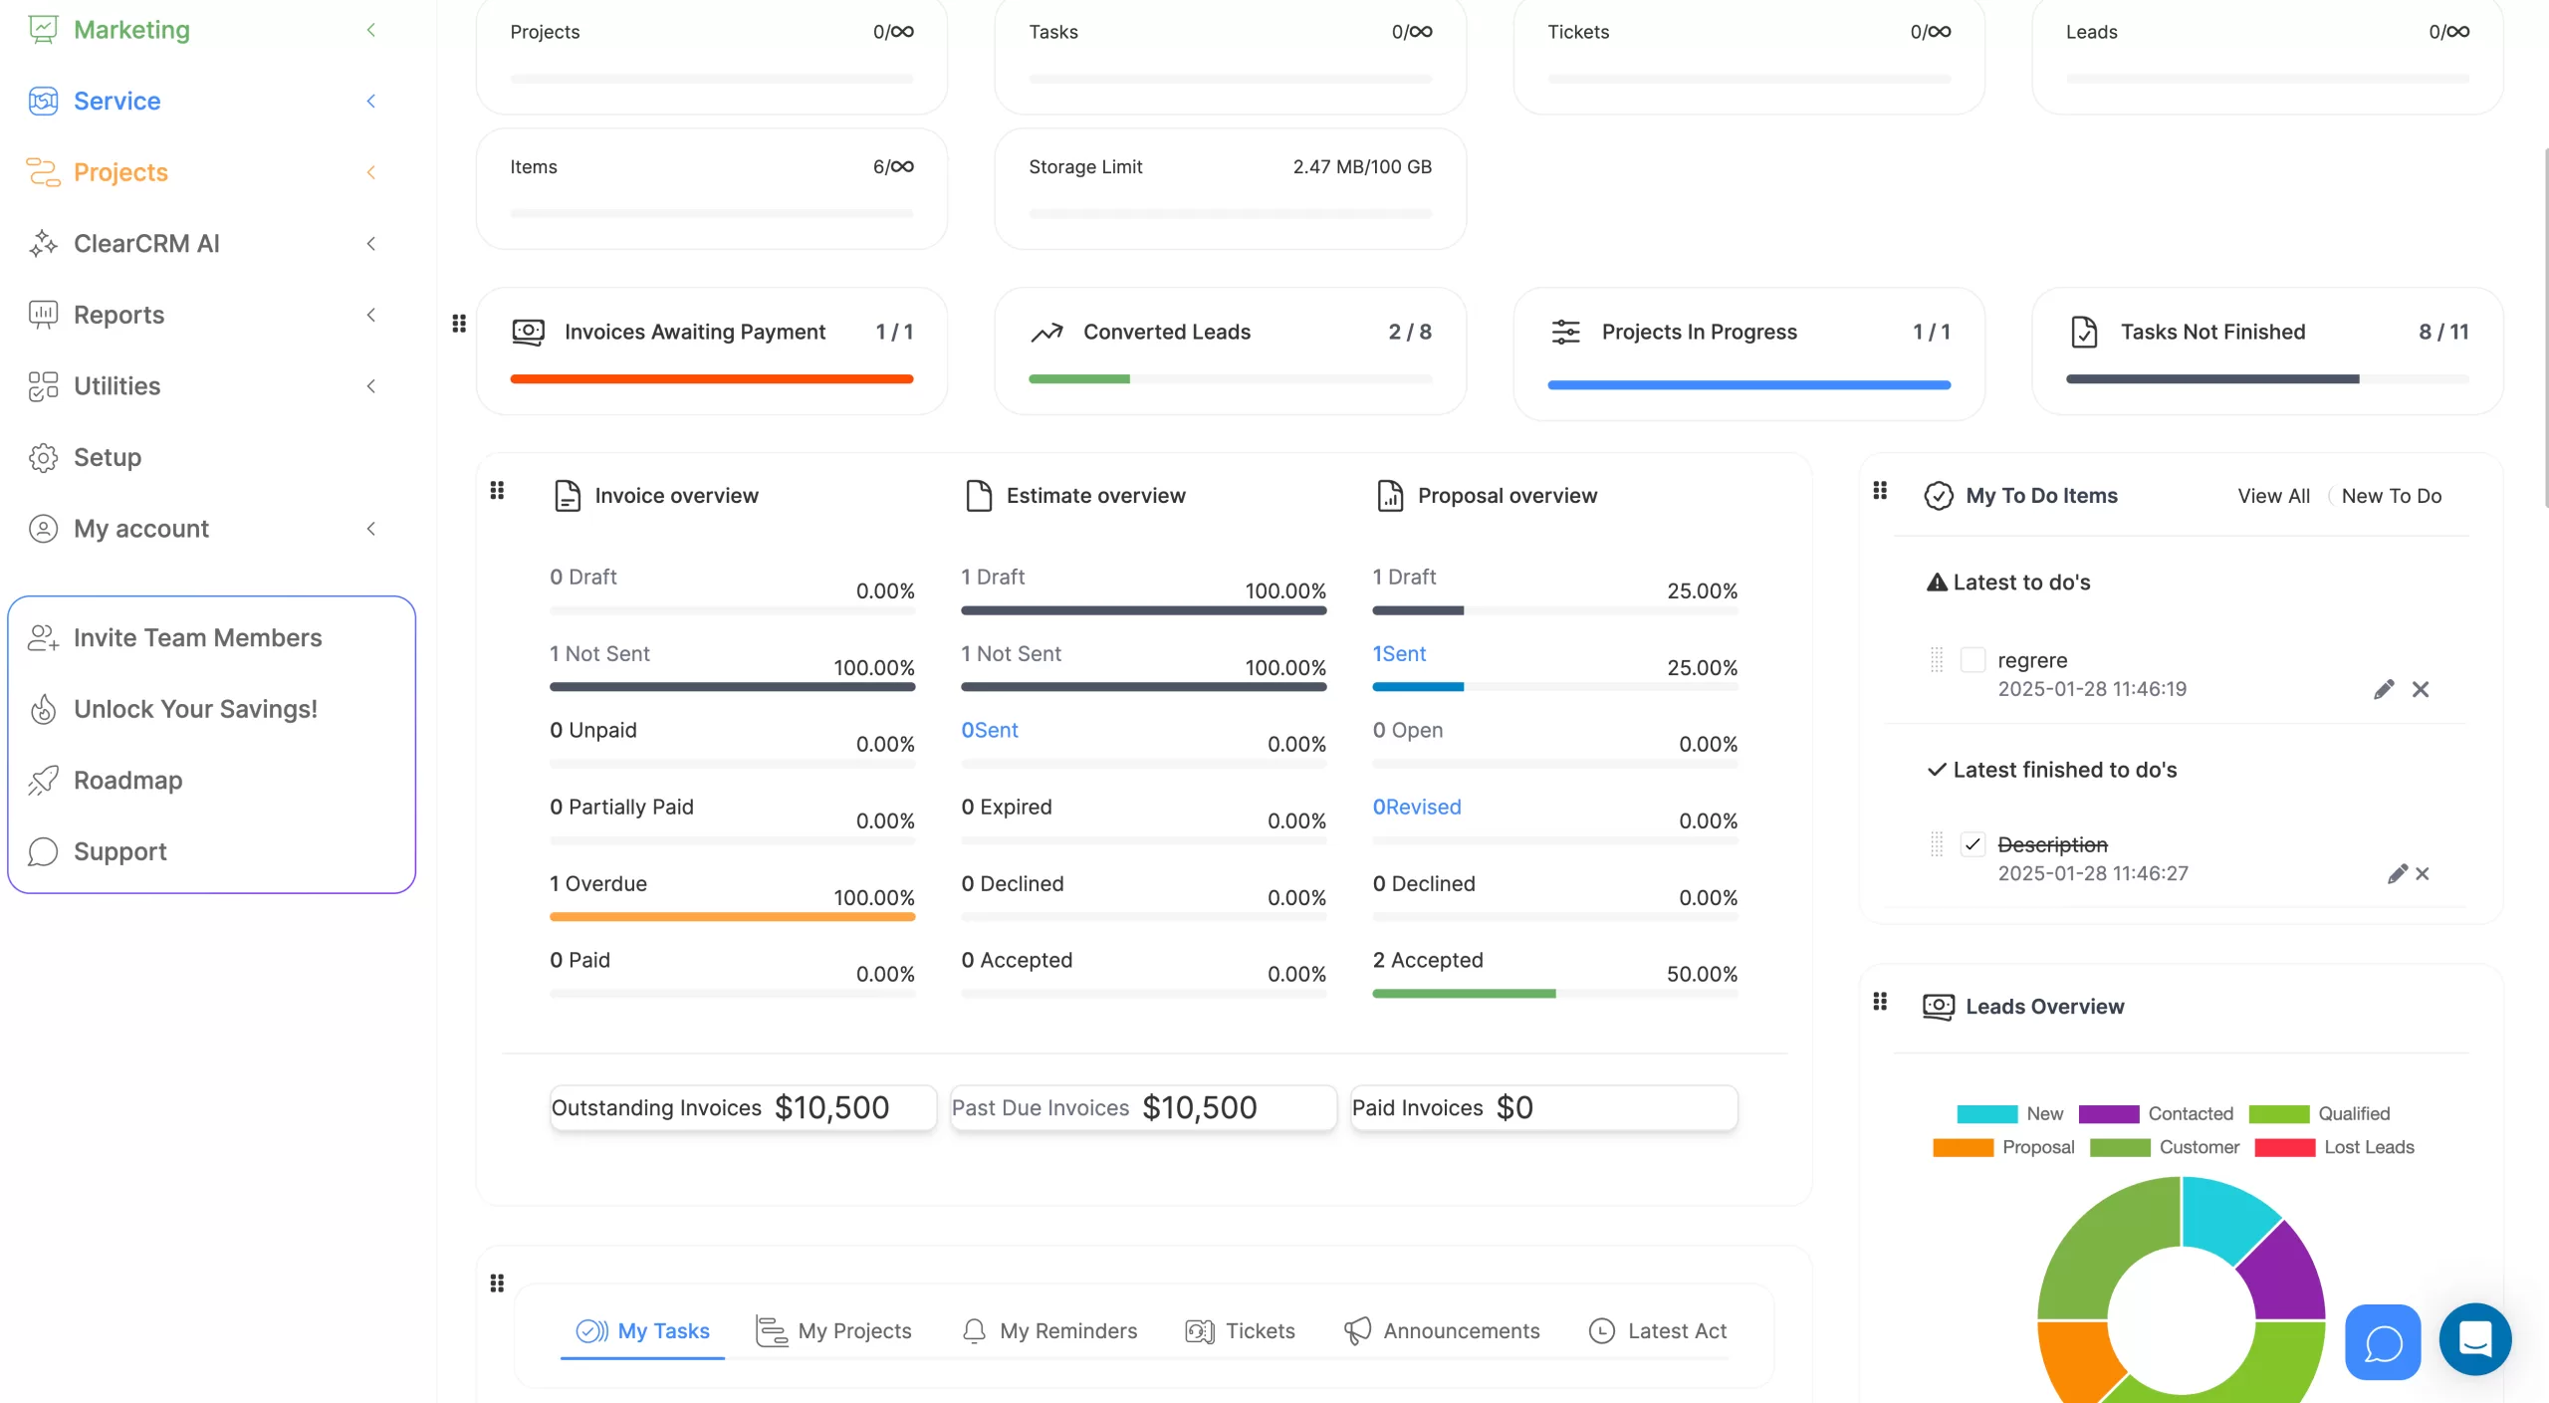Collapse the Service sidebar section
Image resolution: width=2549 pixels, height=1403 pixels.
tap(371, 101)
